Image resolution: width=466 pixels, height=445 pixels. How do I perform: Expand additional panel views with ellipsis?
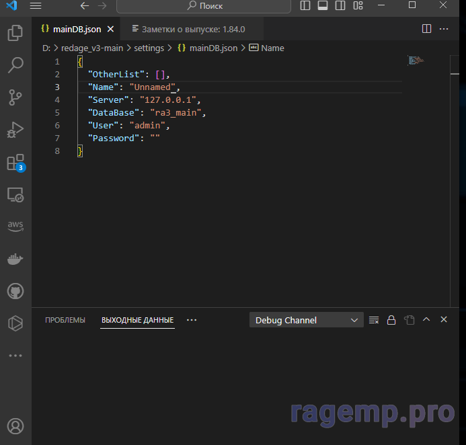[x=192, y=320]
